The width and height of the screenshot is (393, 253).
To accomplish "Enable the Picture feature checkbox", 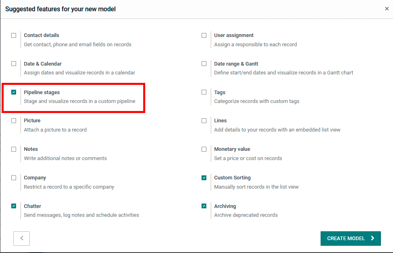I will [14, 121].
